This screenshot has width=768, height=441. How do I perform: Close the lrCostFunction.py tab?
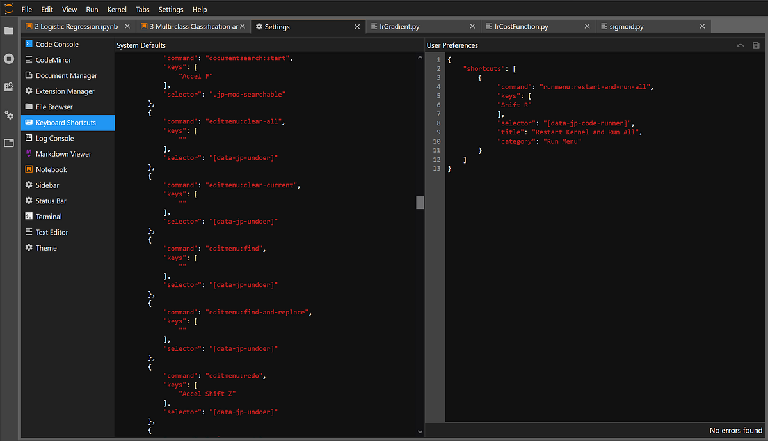(x=588, y=26)
